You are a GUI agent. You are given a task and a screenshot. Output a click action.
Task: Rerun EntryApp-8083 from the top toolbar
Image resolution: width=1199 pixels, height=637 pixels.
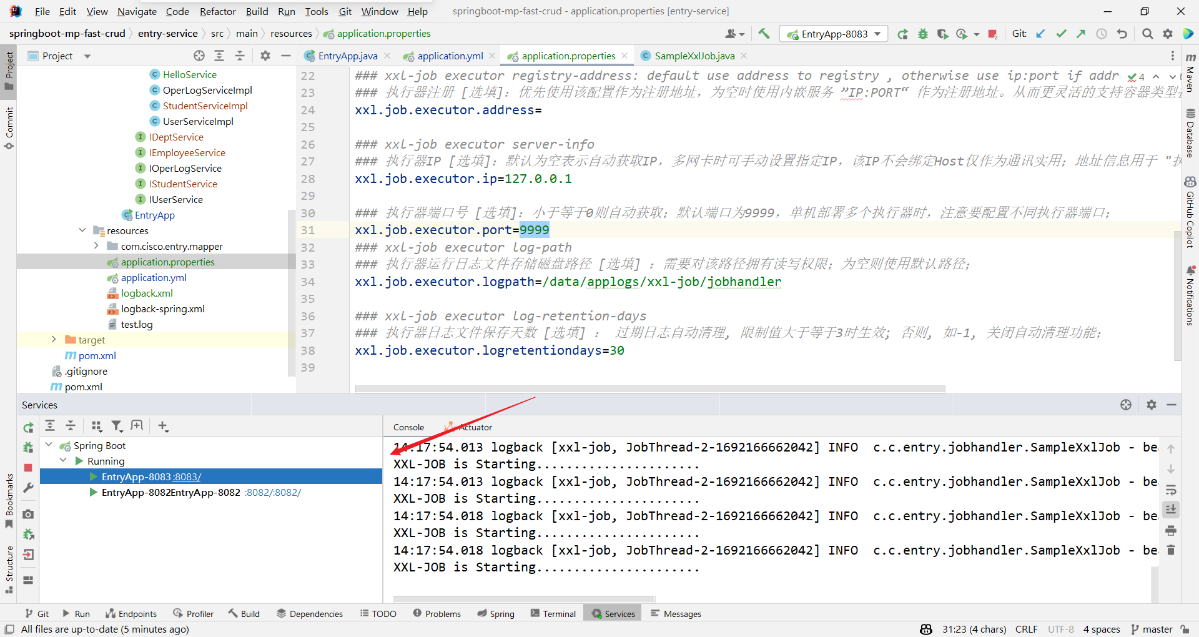[x=902, y=34]
